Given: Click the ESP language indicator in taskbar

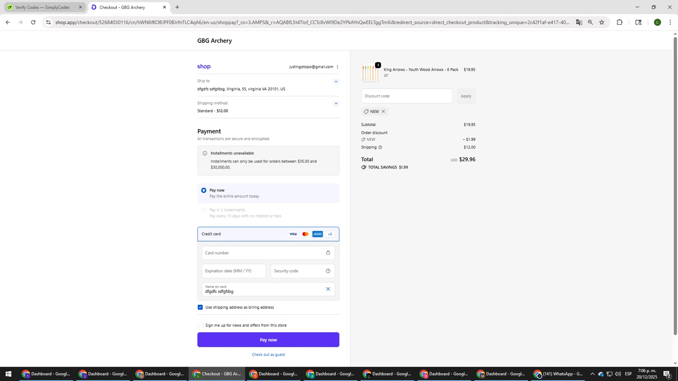Looking at the screenshot, I should pyautogui.click(x=628, y=374).
